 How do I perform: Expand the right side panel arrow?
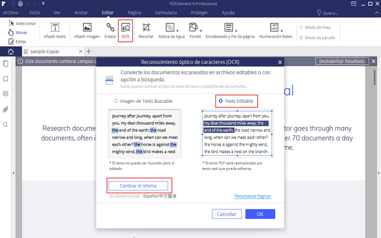click(379, 173)
